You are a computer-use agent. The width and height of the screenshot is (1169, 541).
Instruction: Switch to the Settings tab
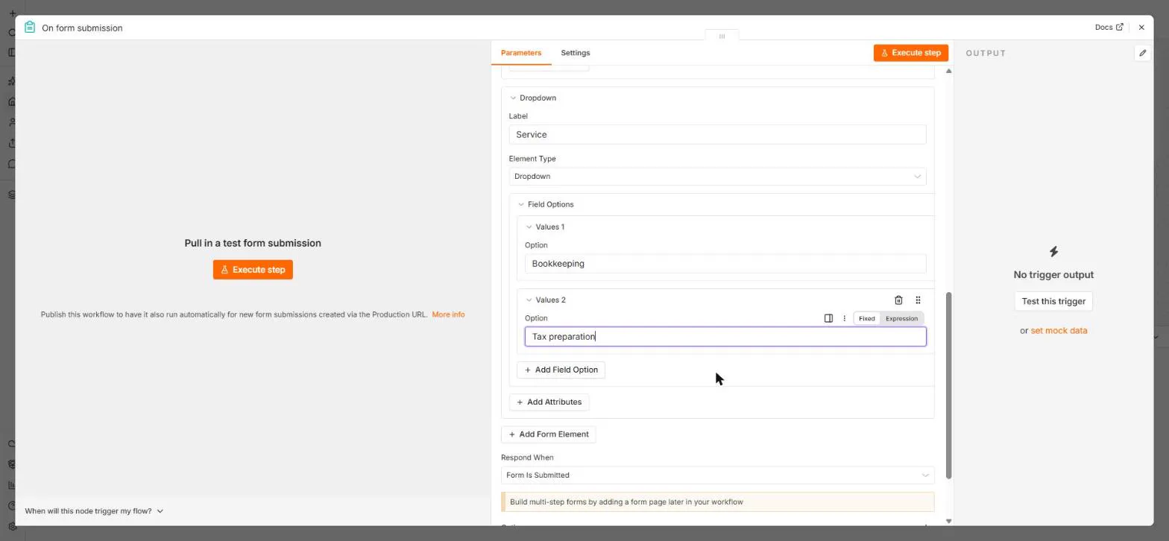[575, 53]
